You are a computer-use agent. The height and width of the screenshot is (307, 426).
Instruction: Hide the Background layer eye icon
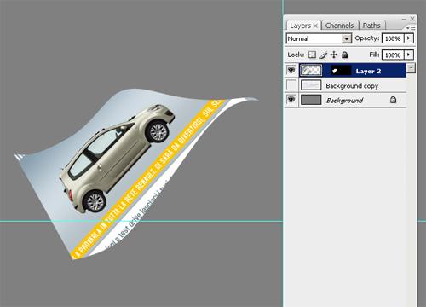291,100
